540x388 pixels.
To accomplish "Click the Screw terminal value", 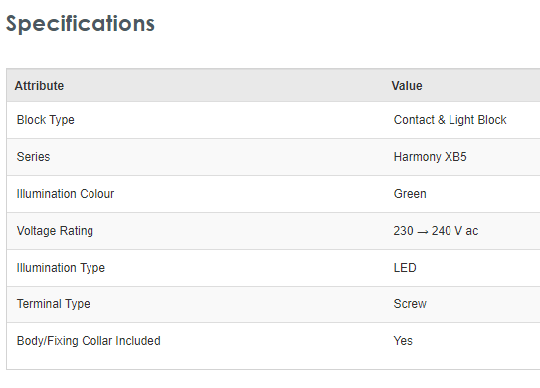I will pos(410,304).
